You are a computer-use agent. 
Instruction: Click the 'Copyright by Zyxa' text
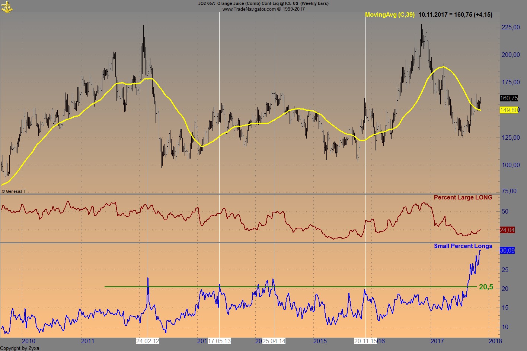pyautogui.click(x=19, y=348)
